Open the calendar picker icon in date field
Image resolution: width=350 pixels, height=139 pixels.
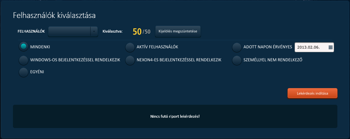(x=330, y=48)
